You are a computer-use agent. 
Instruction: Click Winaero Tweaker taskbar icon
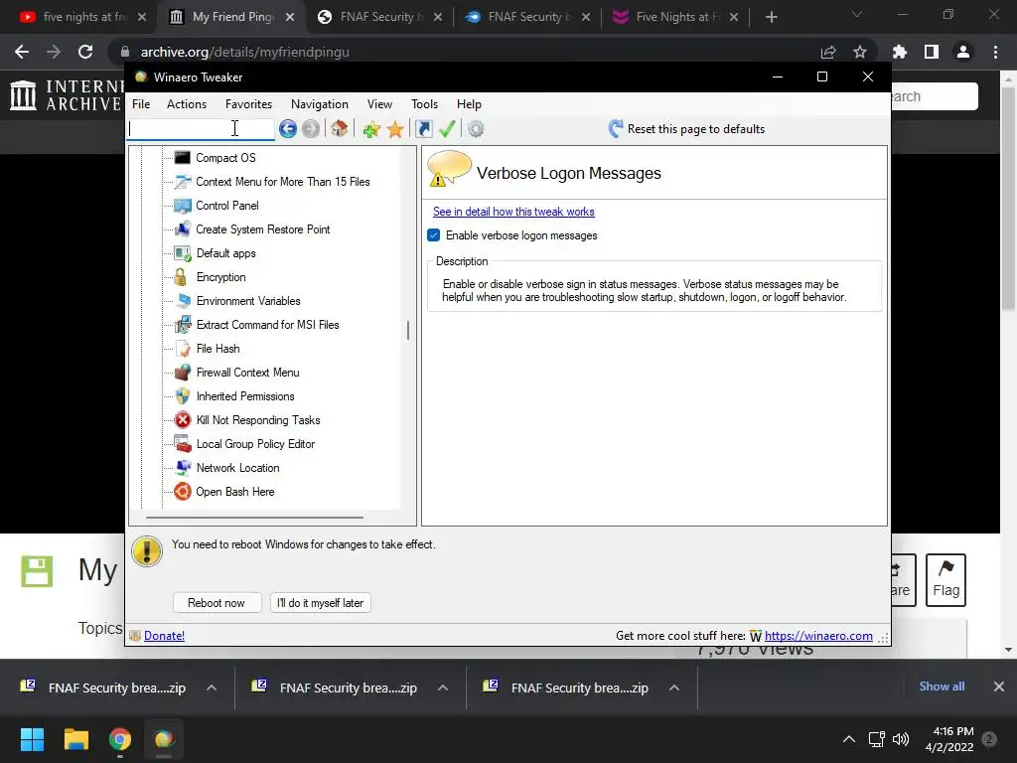pyautogui.click(x=164, y=739)
